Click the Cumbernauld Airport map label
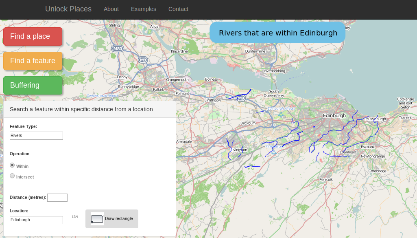417x238 pixels. tap(102, 96)
